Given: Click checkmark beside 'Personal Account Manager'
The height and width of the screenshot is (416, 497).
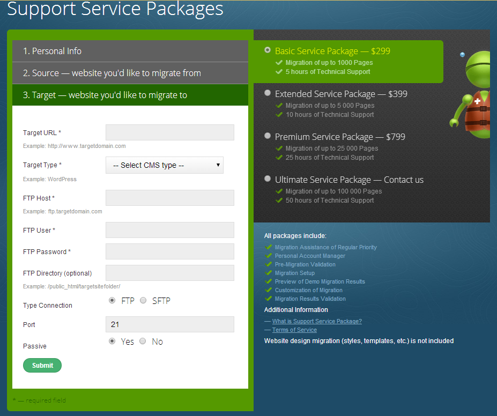Looking at the screenshot, I should coord(269,255).
